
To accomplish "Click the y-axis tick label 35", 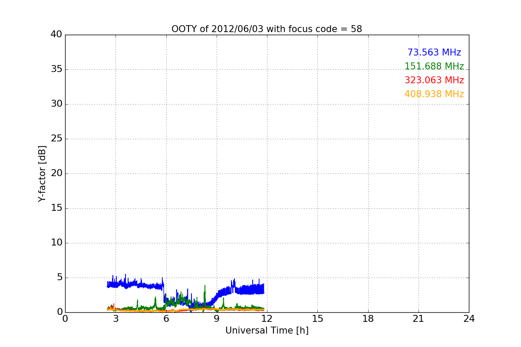I will coord(56,69).
